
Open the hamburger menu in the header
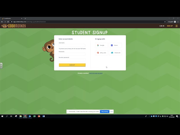(x=176, y=26)
